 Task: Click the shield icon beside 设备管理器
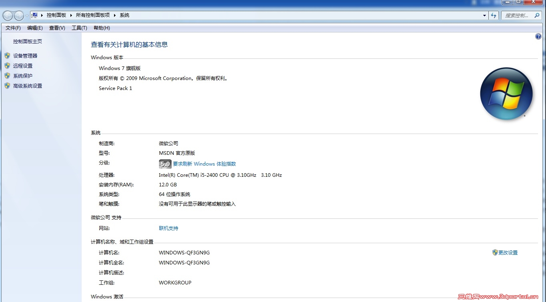(7, 56)
